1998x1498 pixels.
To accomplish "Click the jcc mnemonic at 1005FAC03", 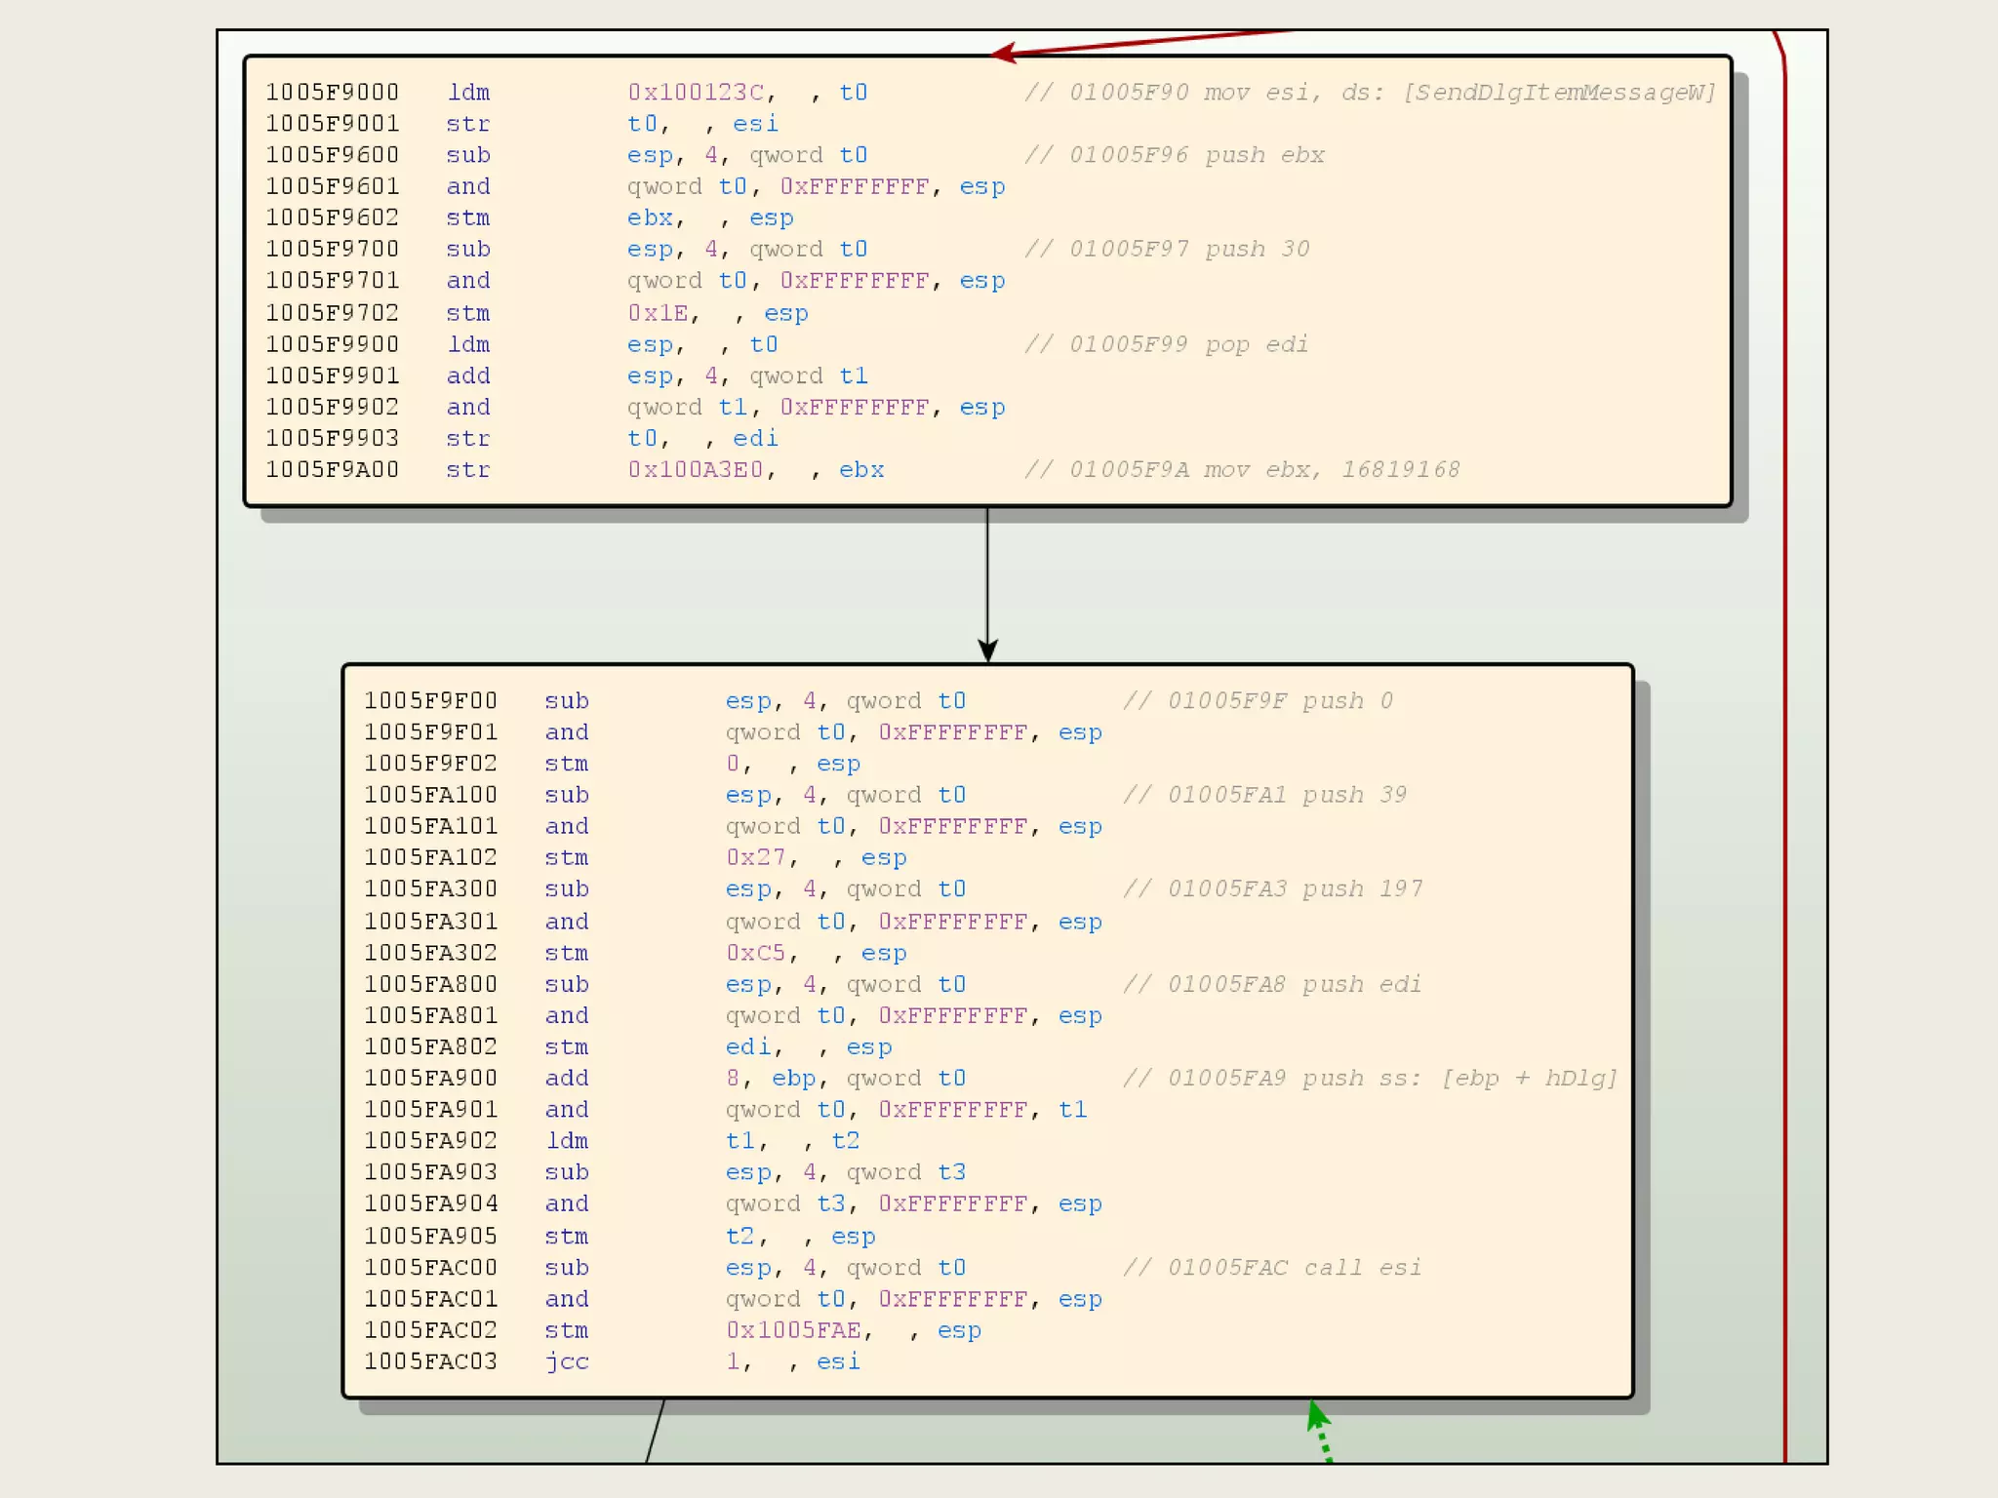I will click(567, 1361).
